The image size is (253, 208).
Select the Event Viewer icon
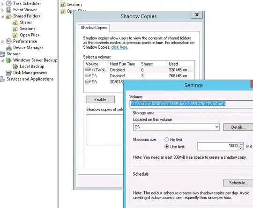point(9,10)
